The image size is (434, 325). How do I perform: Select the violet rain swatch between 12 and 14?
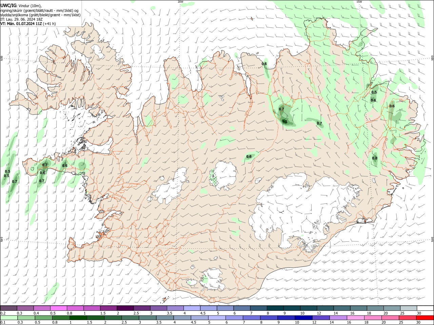(x=320, y=318)
